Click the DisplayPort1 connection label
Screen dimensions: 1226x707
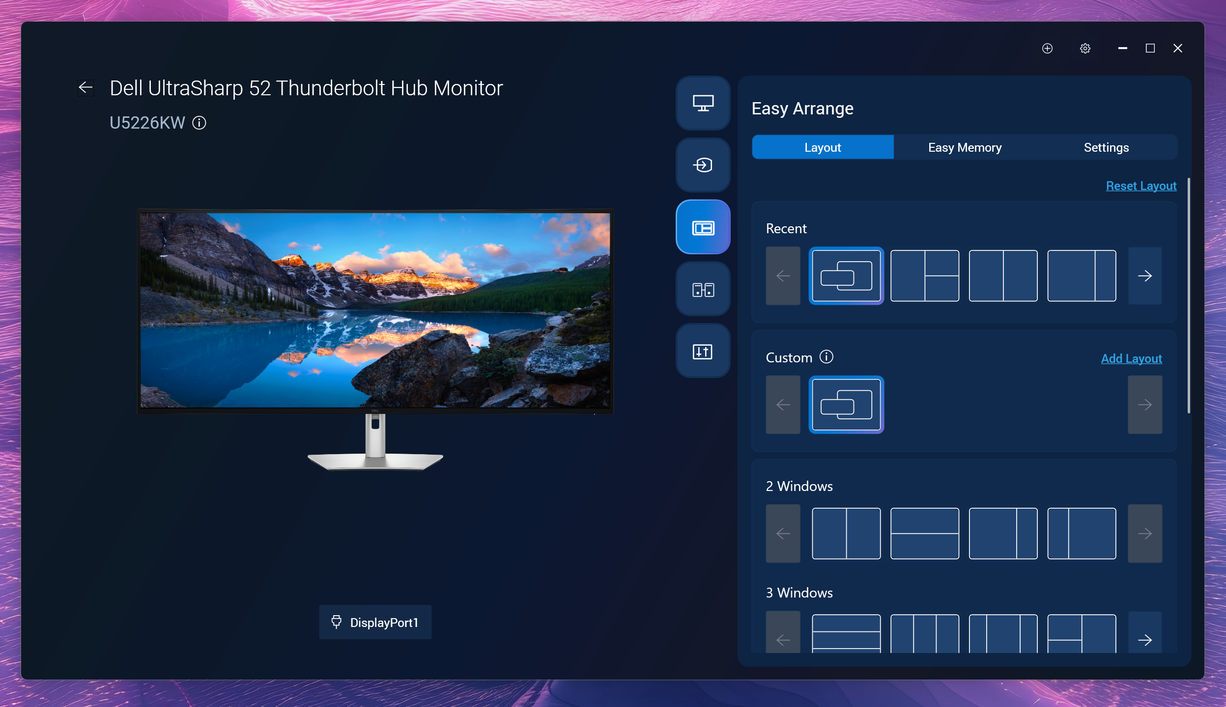pos(374,622)
